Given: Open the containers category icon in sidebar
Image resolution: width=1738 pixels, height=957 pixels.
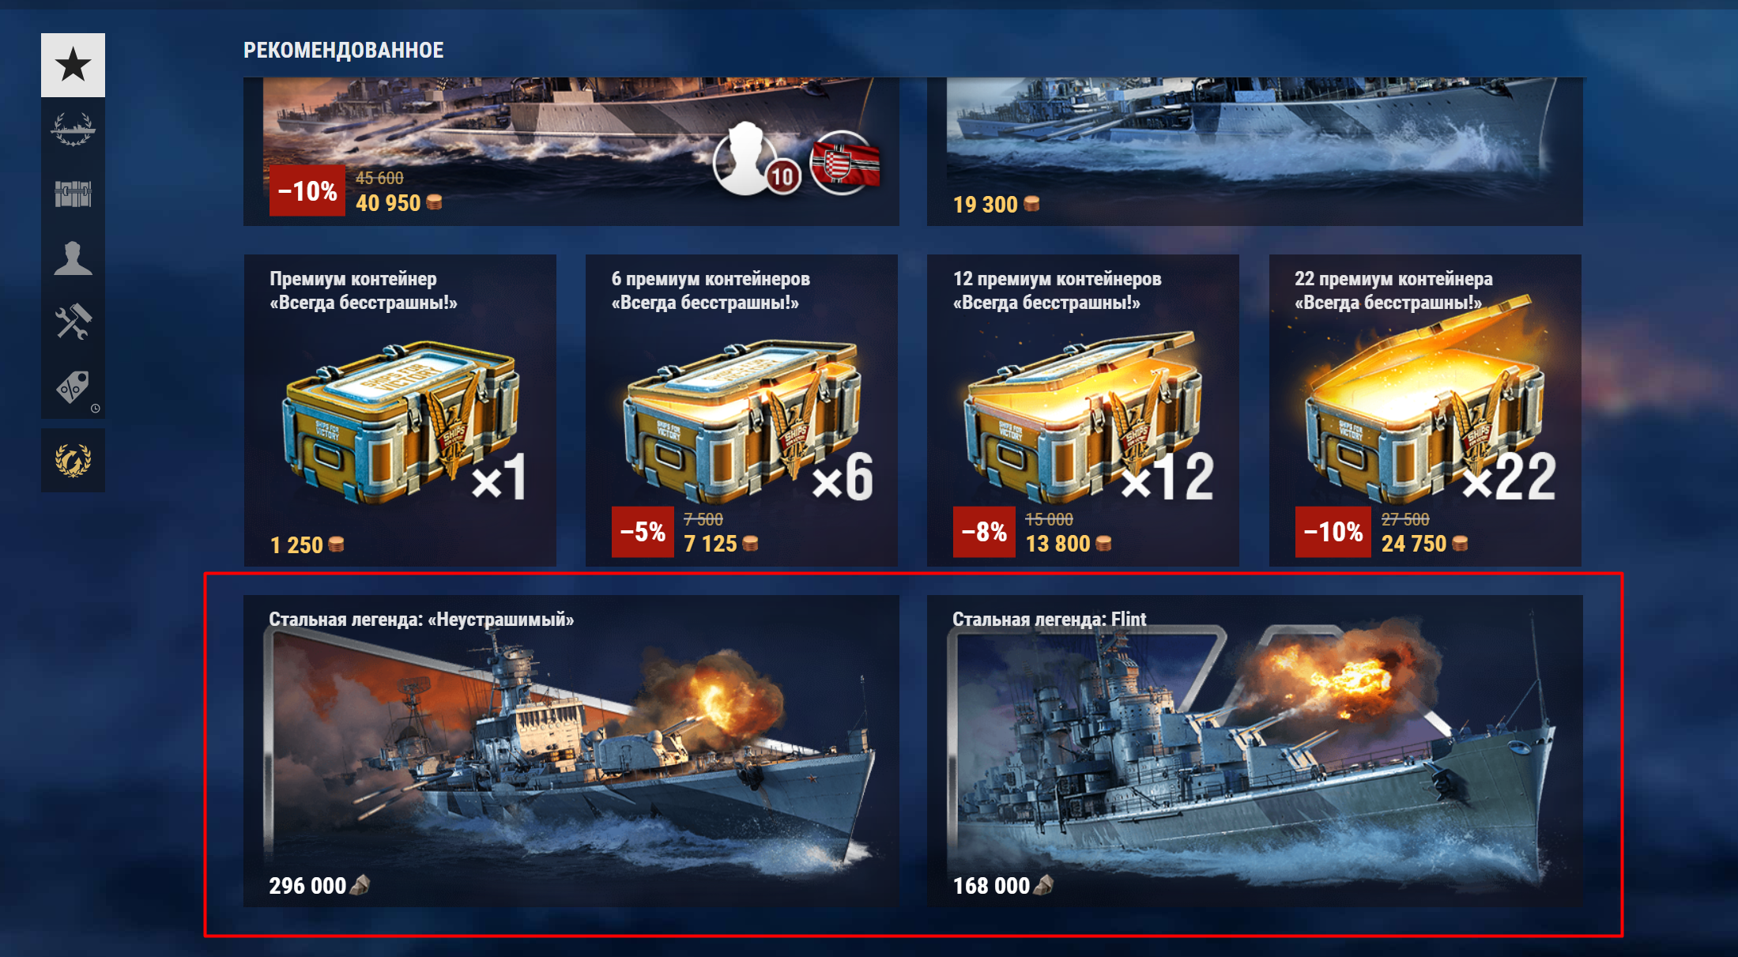Looking at the screenshot, I should click(73, 194).
